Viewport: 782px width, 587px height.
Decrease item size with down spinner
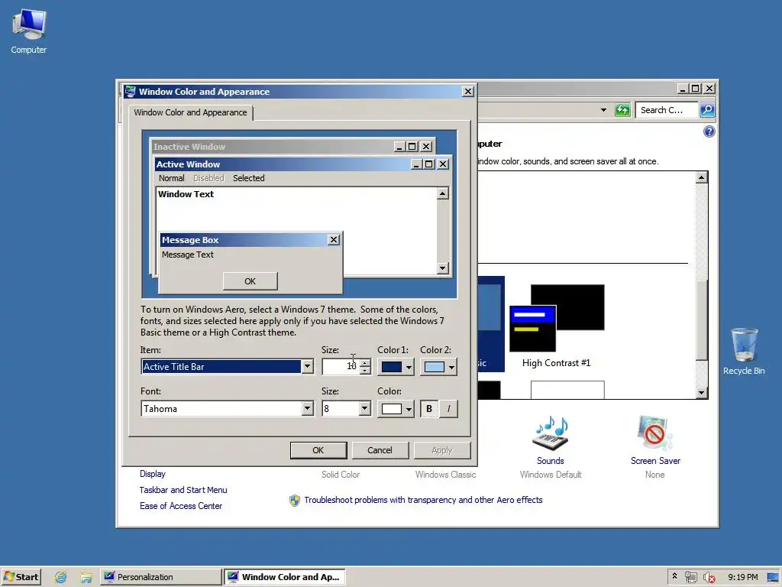(365, 371)
